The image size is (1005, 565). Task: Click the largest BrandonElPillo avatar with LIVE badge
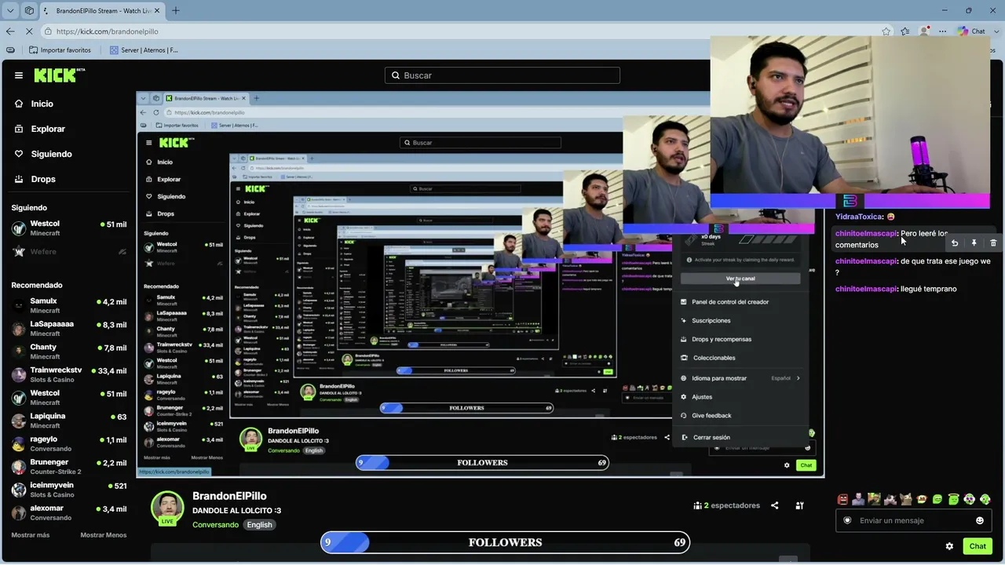[167, 508]
